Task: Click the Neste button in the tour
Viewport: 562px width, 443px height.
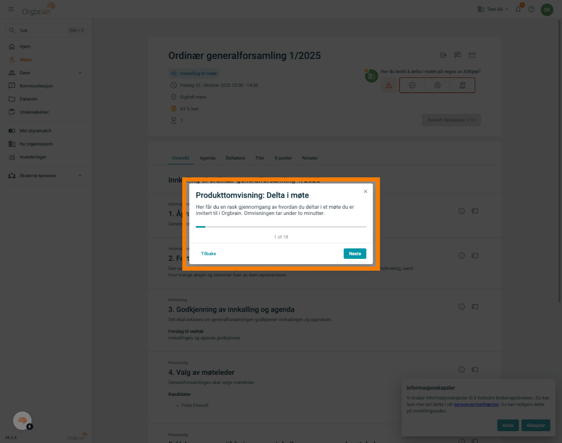Action: (x=355, y=253)
